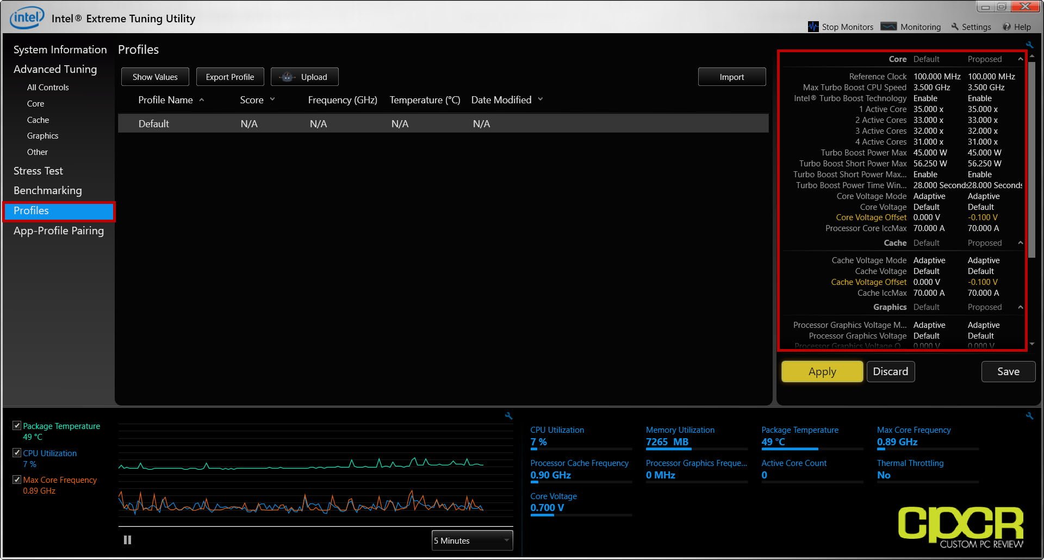
Task: Select Core tuning page
Action: pyautogui.click(x=35, y=103)
